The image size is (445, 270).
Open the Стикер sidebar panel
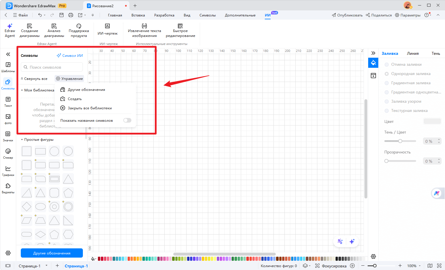click(8, 153)
